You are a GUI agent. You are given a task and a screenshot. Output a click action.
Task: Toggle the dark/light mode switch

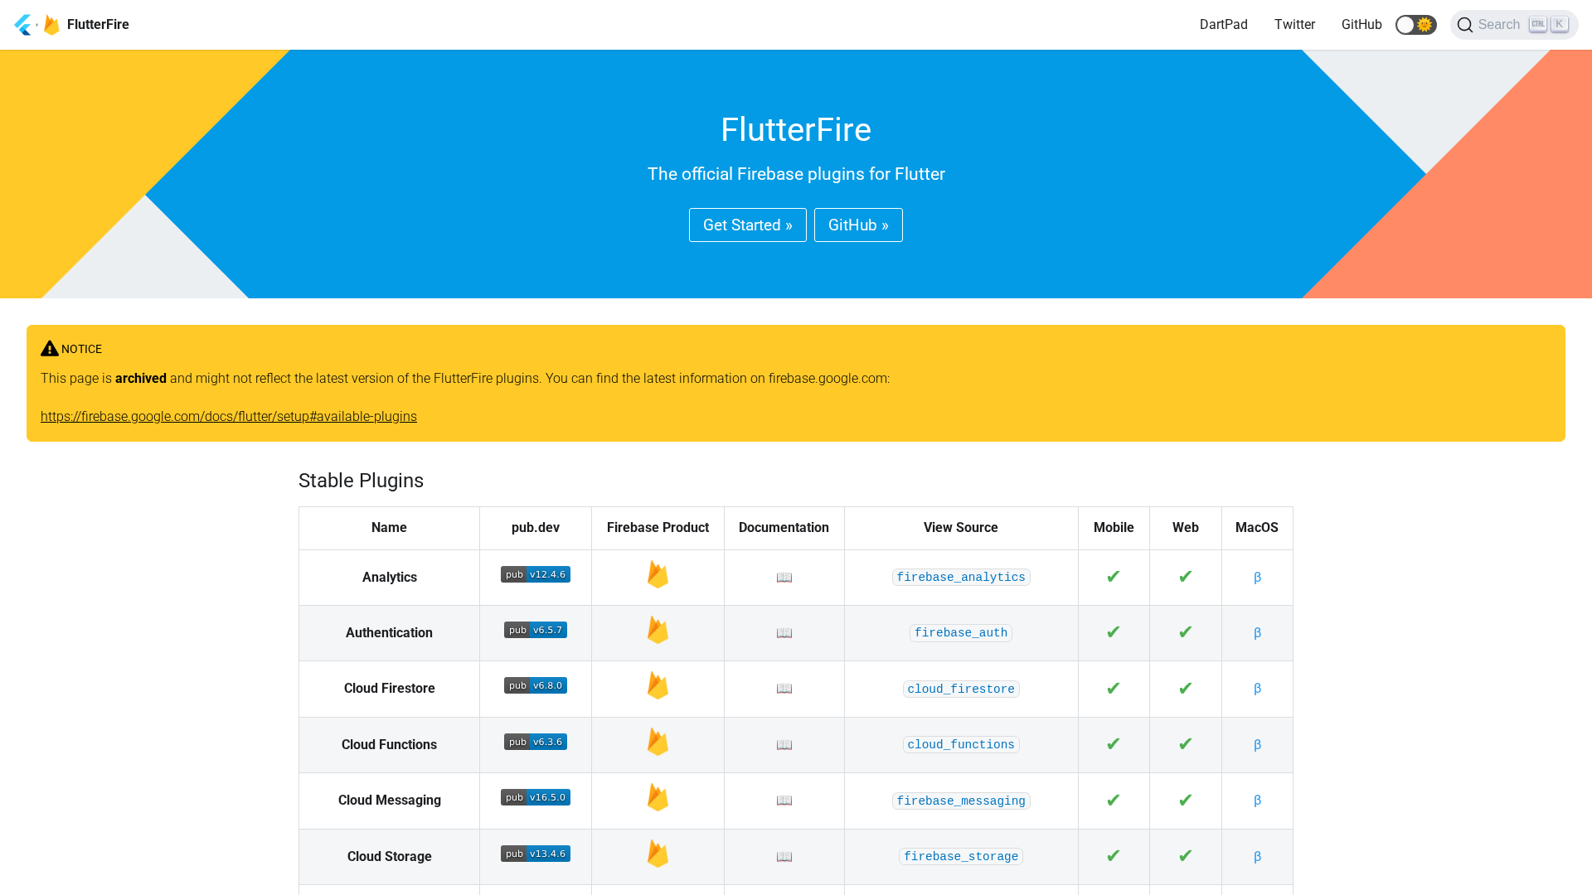(x=1415, y=25)
